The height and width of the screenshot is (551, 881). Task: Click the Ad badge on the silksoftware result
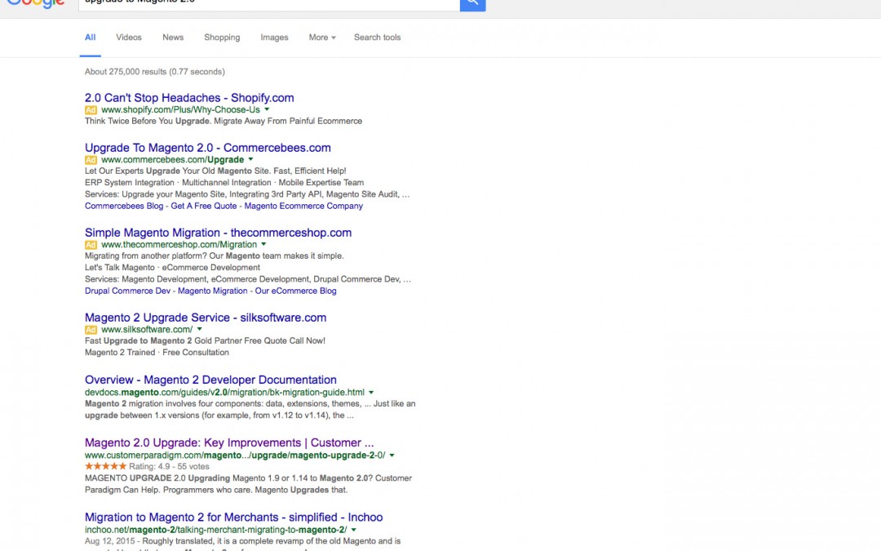pyautogui.click(x=91, y=328)
